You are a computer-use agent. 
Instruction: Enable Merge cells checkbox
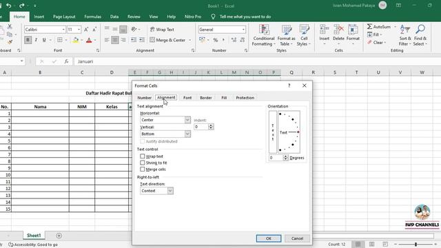[x=143, y=169]
